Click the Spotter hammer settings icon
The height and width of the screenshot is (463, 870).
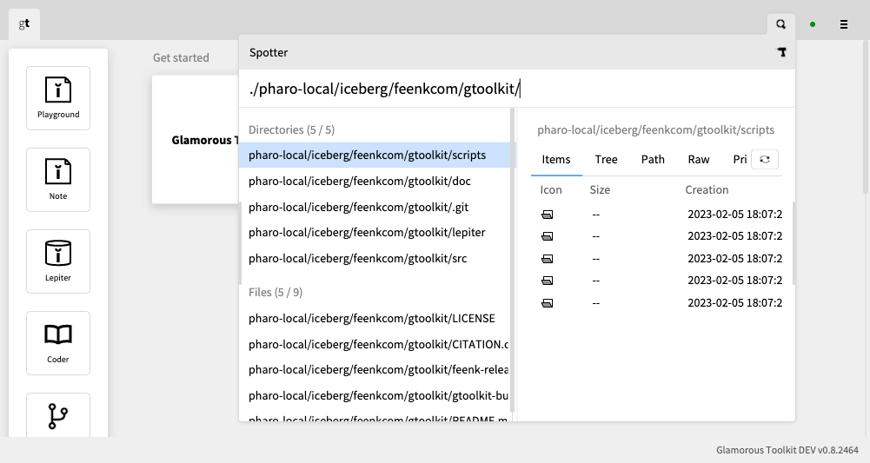click(781, 52)
